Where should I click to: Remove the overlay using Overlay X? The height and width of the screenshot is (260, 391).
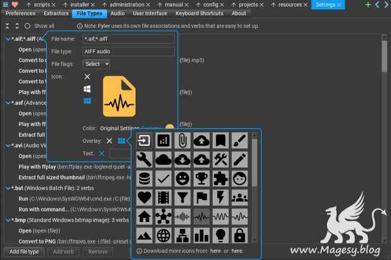(109, 141)
